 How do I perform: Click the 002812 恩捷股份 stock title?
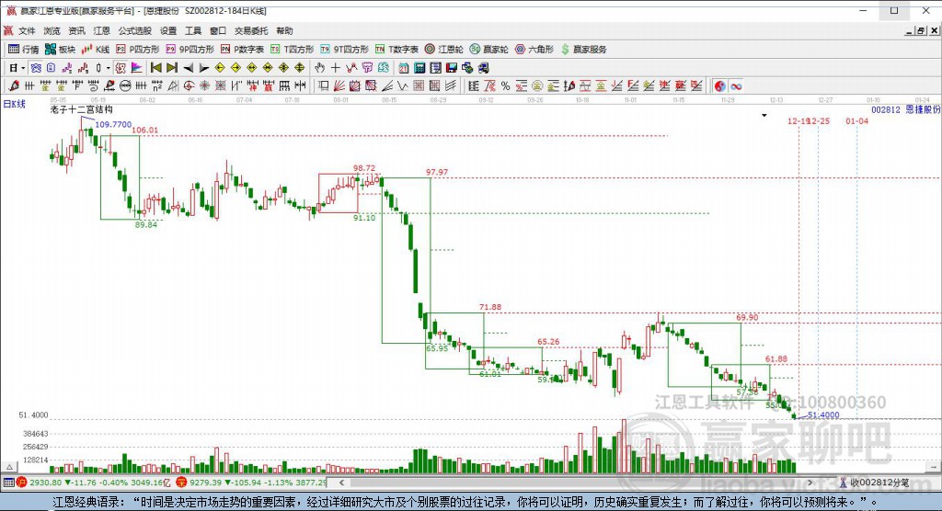click(x=905, y=110)
